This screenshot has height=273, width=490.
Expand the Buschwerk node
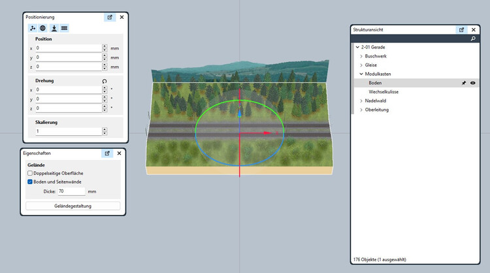pos(361,56)
